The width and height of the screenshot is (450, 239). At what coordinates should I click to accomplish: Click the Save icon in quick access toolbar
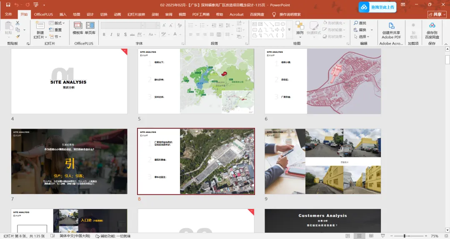[x=8, y=5]
